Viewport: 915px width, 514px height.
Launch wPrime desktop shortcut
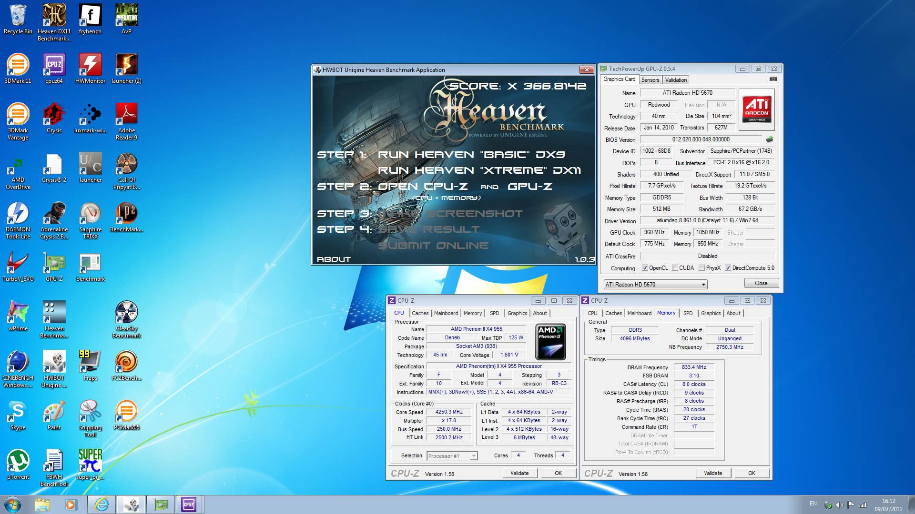[18, 316]
